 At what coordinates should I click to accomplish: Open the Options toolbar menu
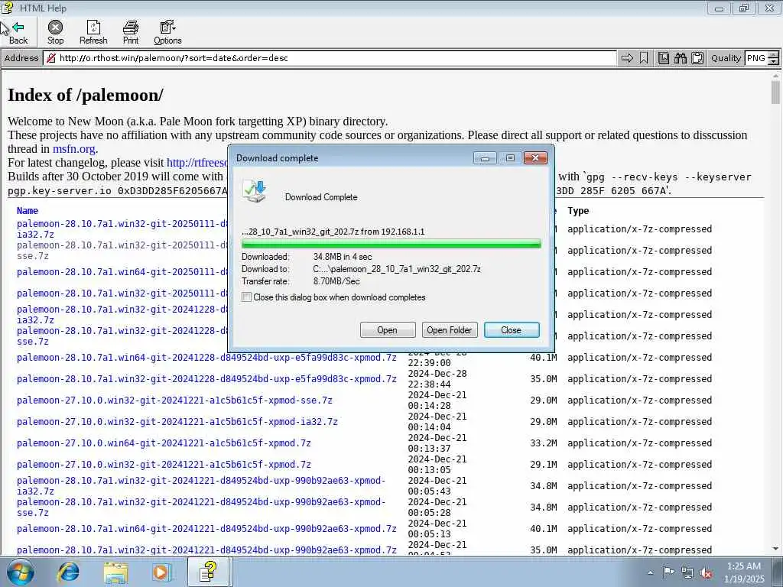(167, 32)
